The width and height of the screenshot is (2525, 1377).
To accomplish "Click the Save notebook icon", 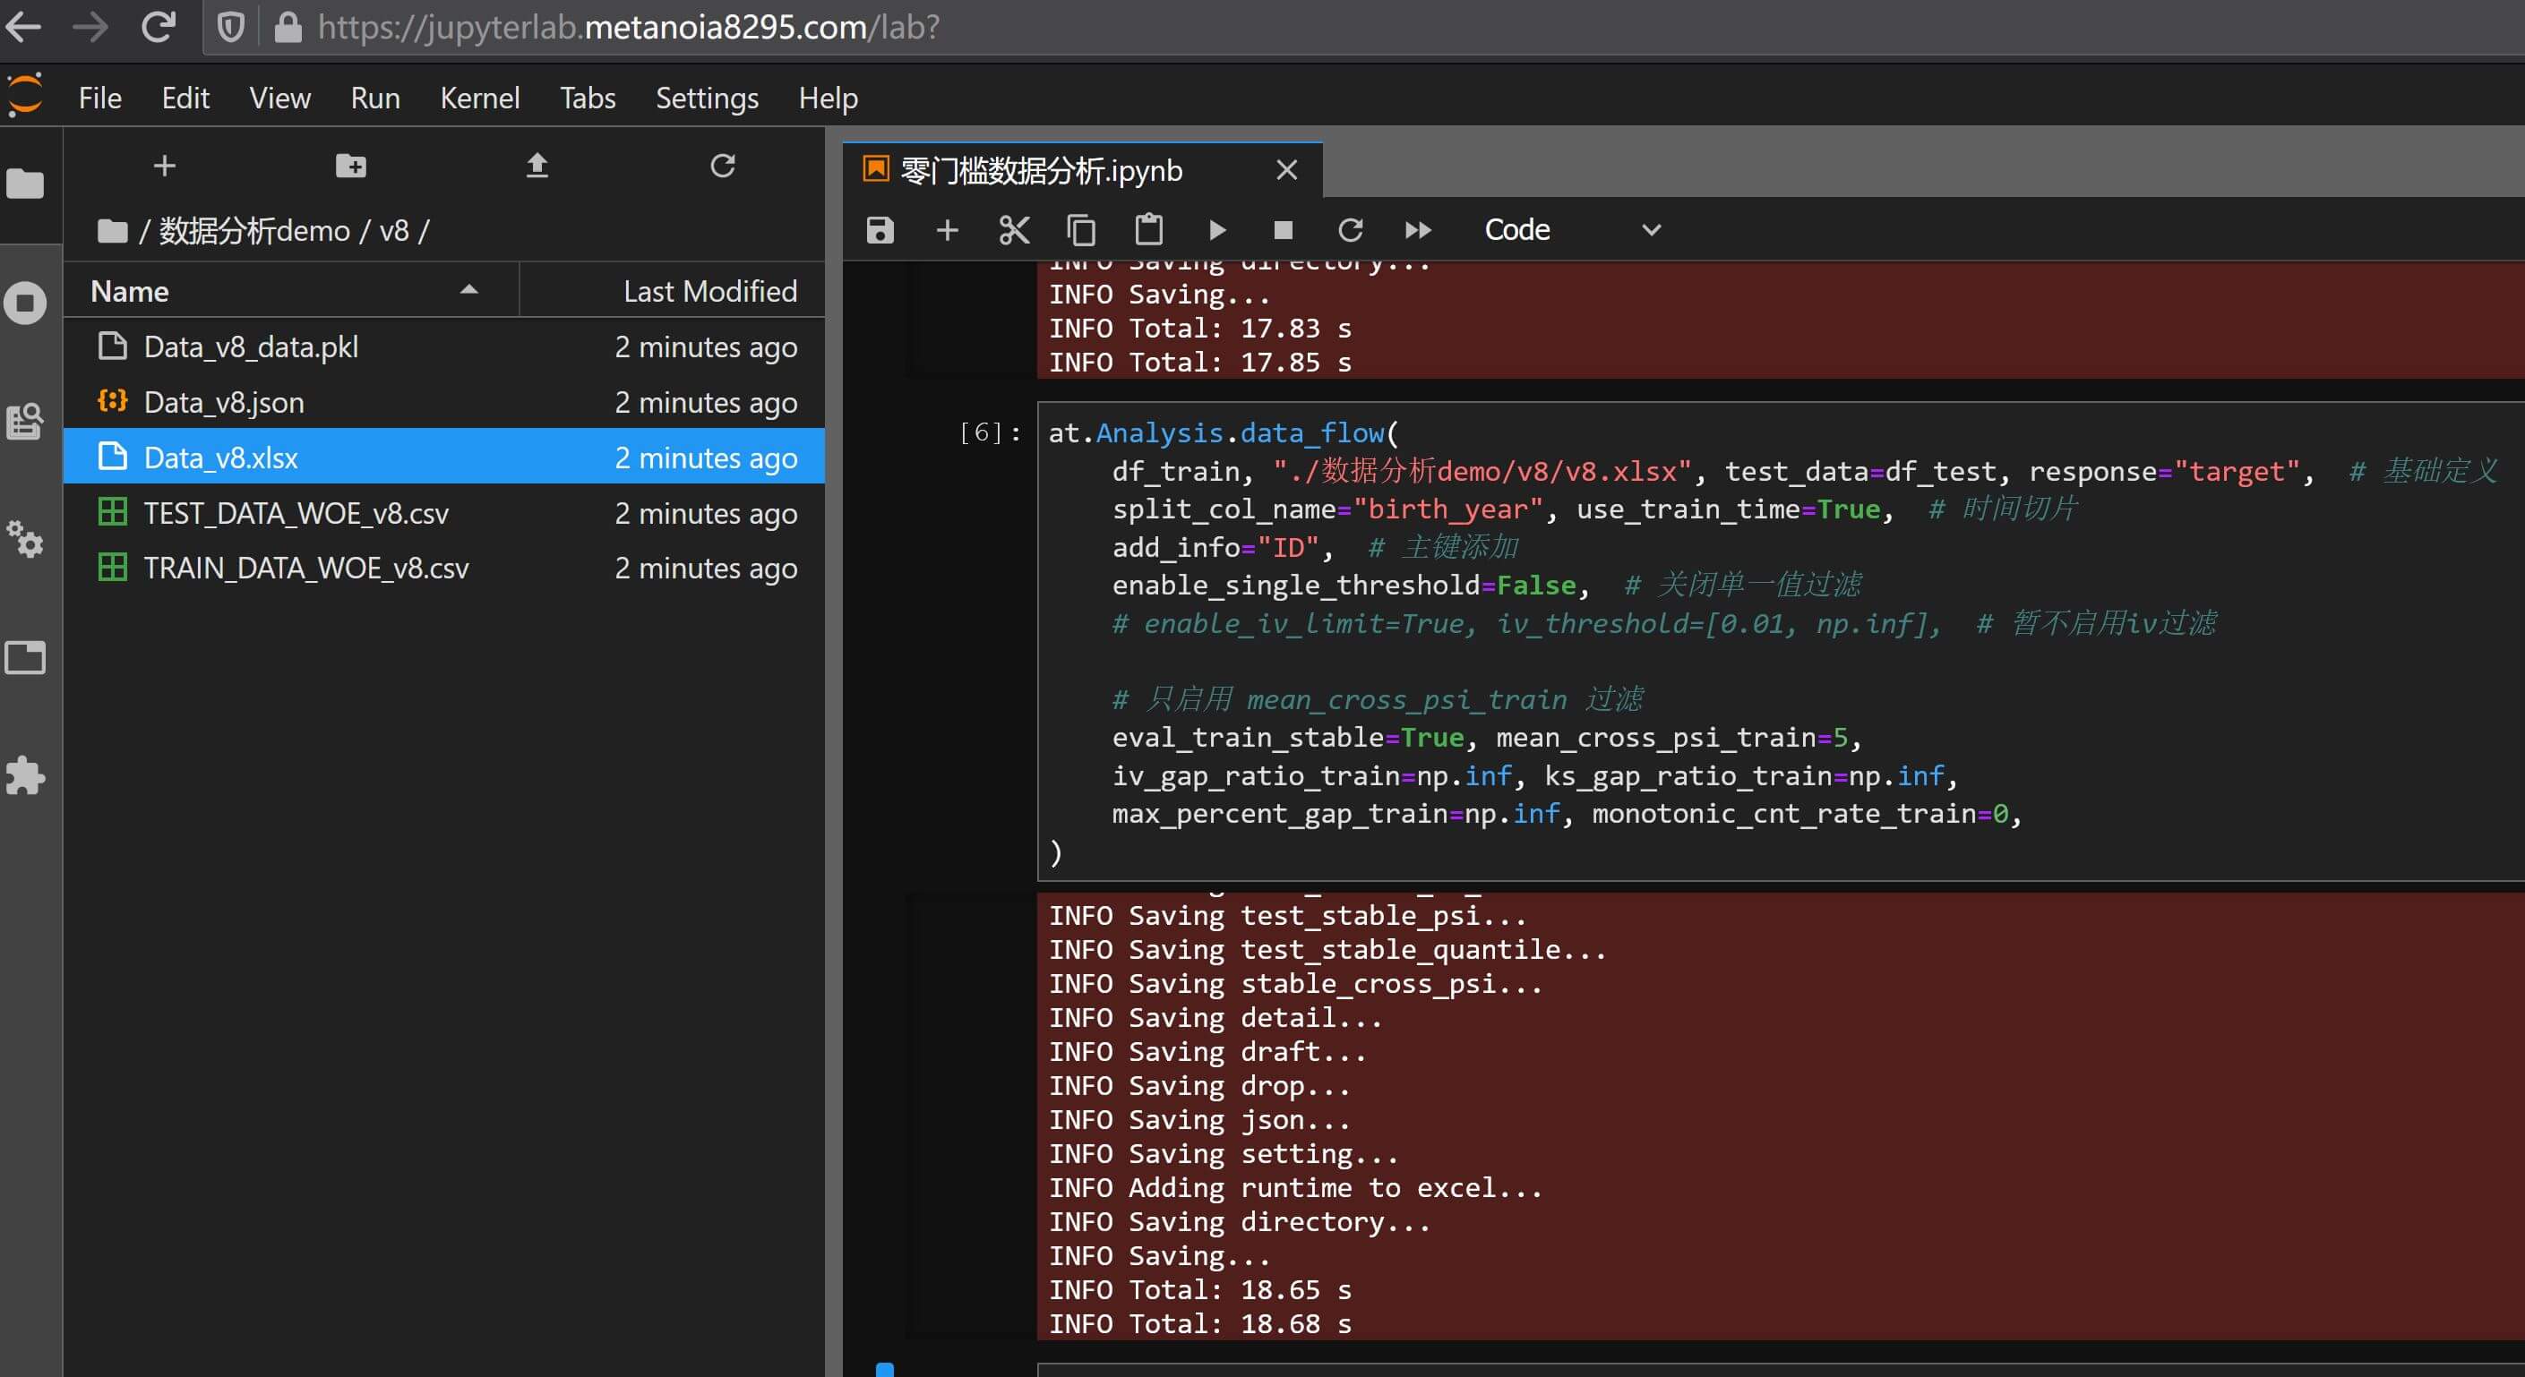I will tap(880, 230).
